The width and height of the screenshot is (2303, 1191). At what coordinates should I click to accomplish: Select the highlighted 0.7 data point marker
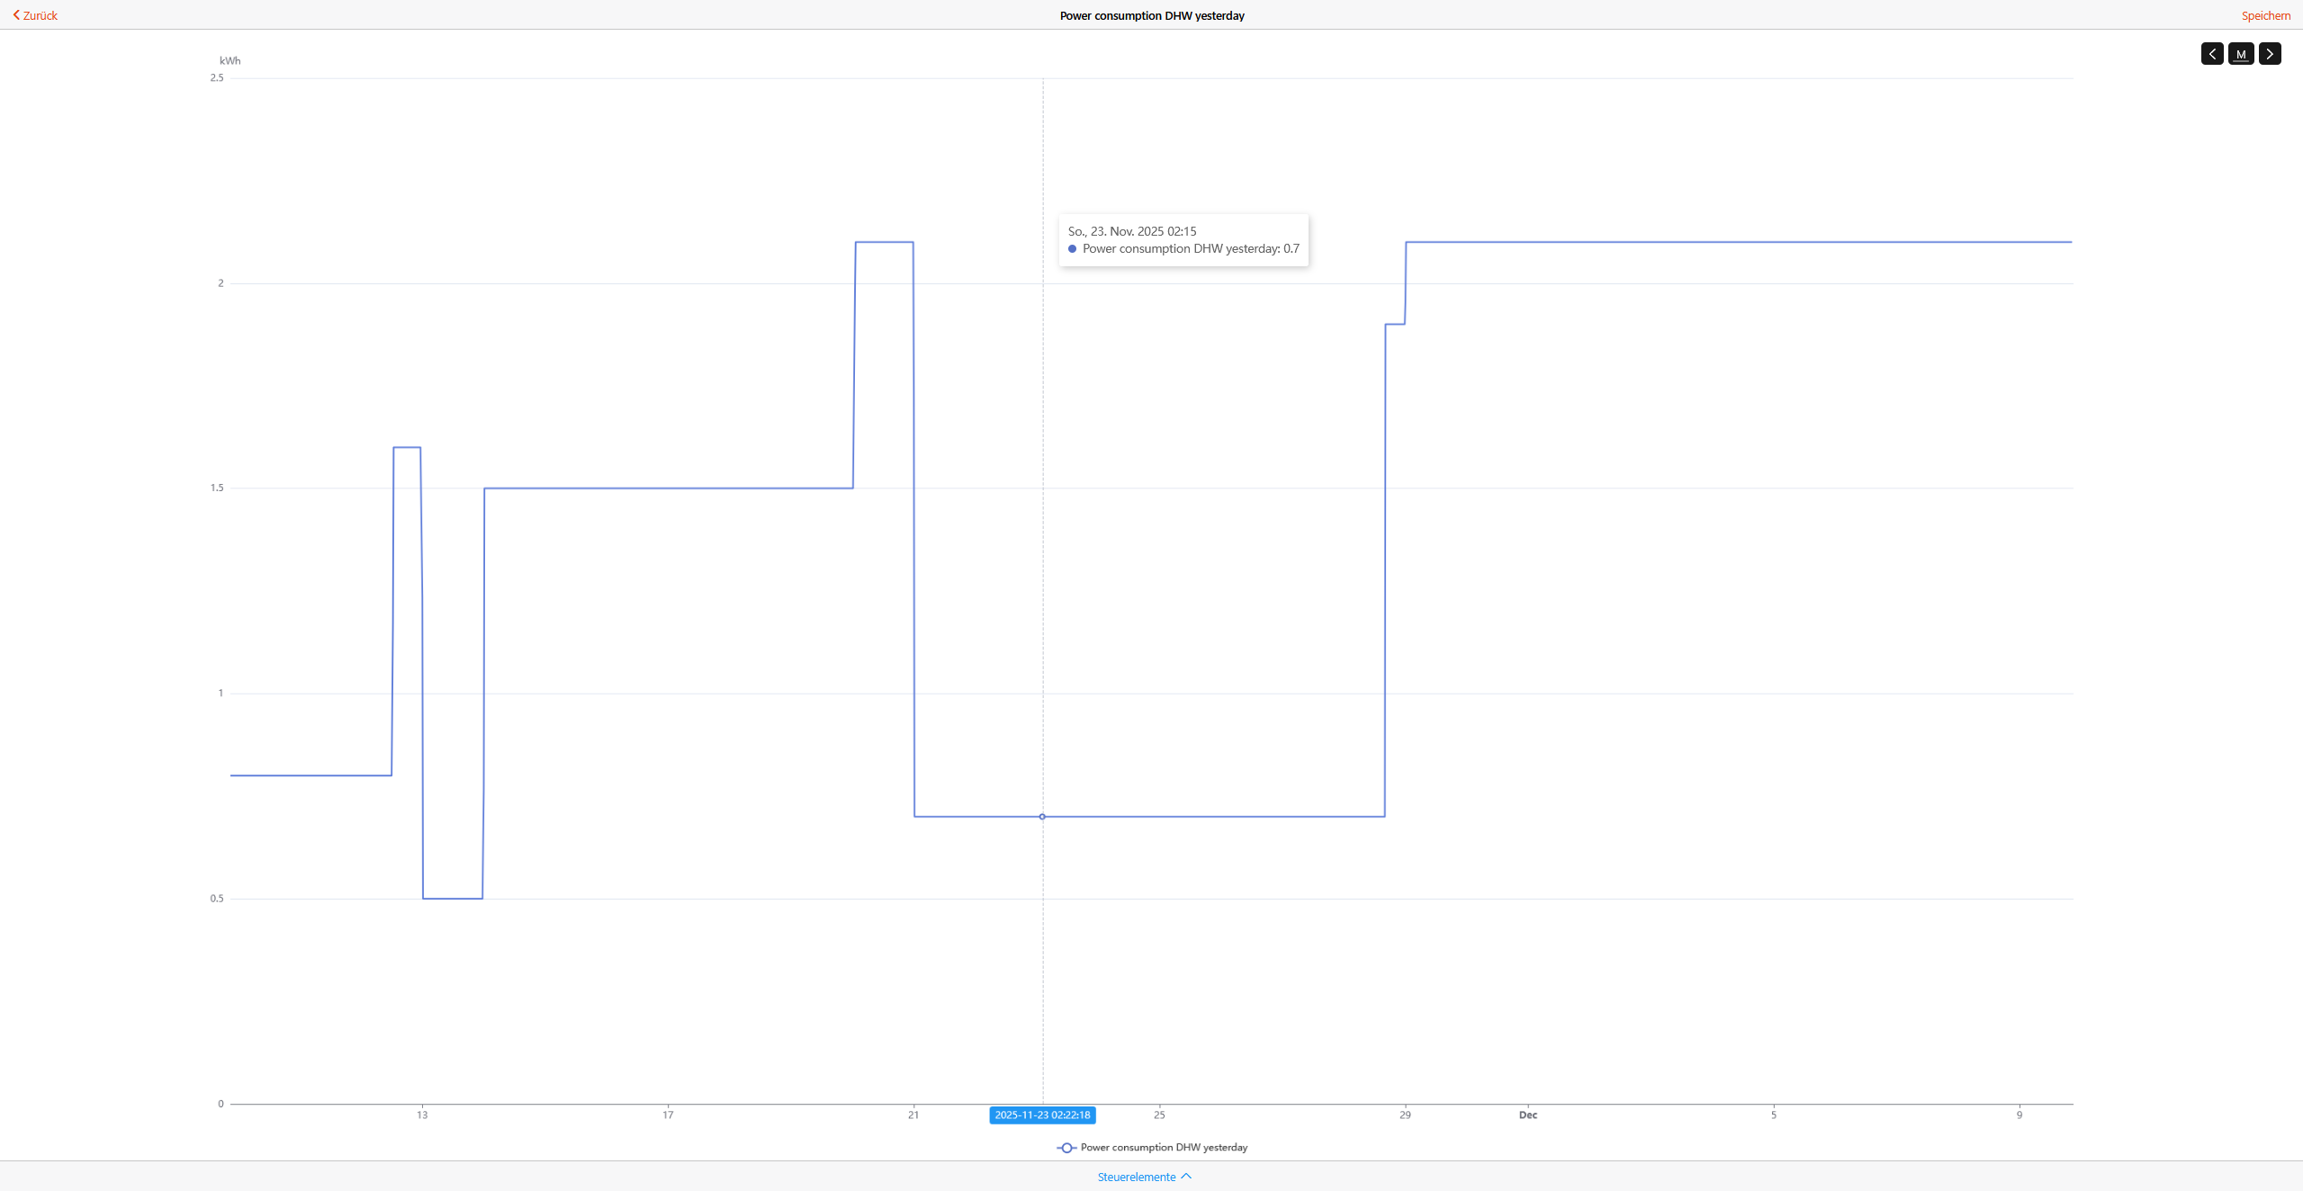(1042, 817)
